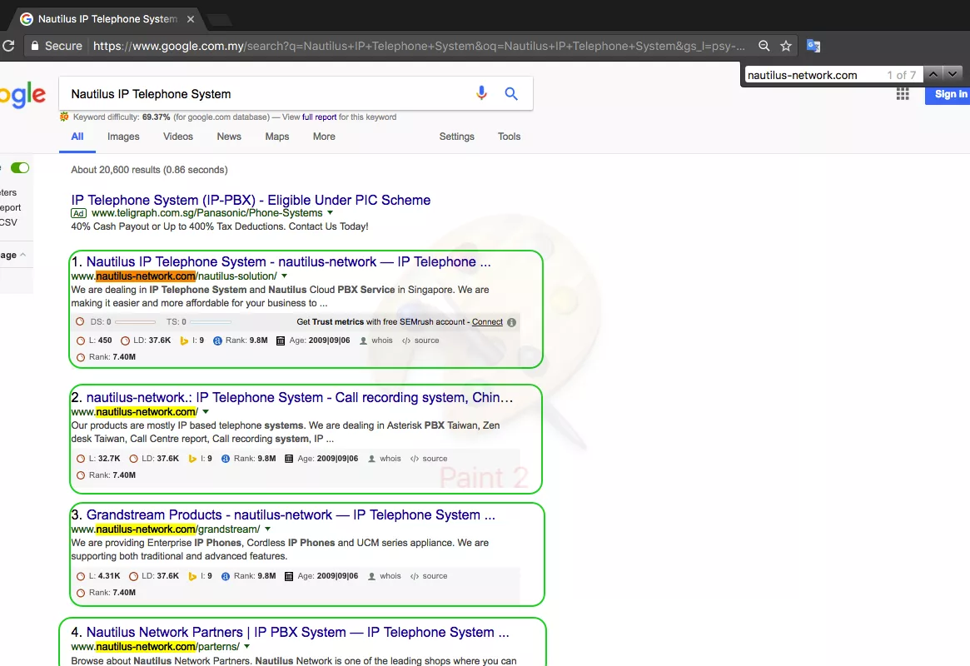Screen dimensions: 970x666
Task: Go to the previous find-in-page match
Action: pos(934,75)
